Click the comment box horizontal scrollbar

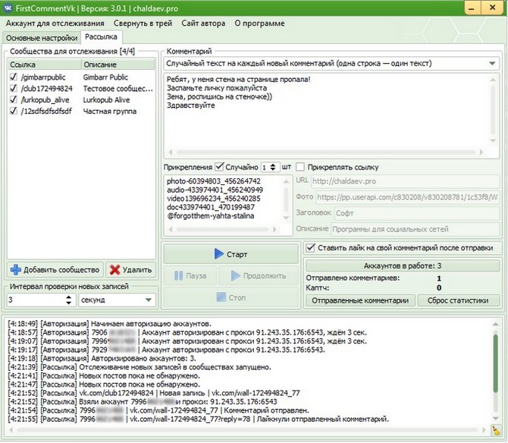tap(325, 152)
